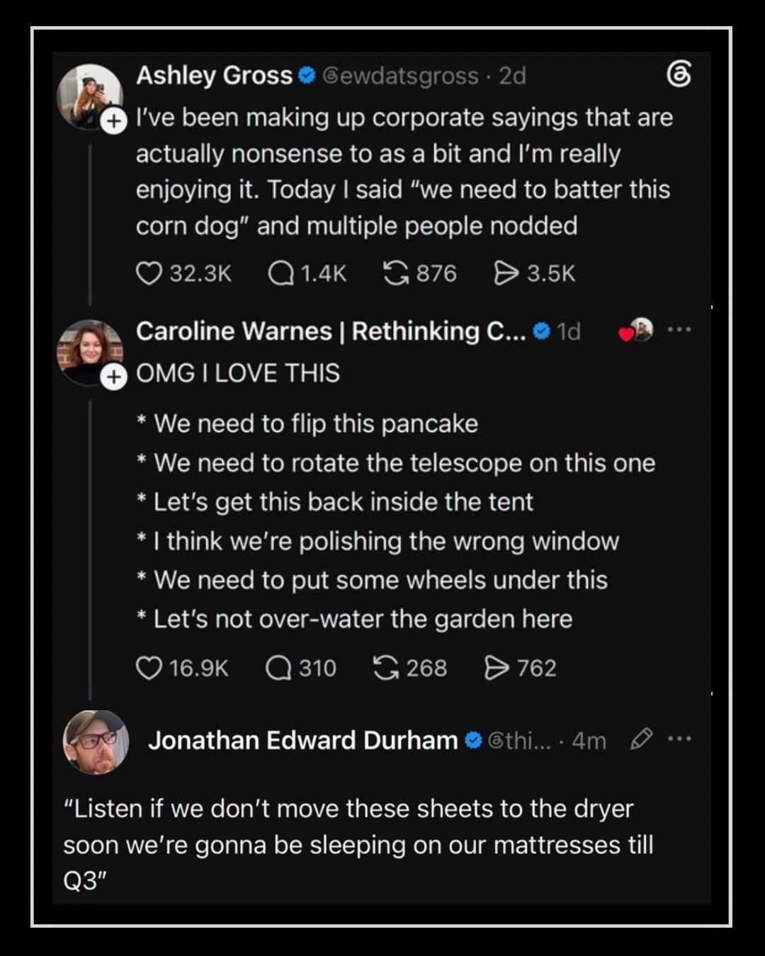This screenshot has width=765, height=956.
Task: Edit Jonathan Durham's post with pencil icon
Action: (x=641, y=740)
